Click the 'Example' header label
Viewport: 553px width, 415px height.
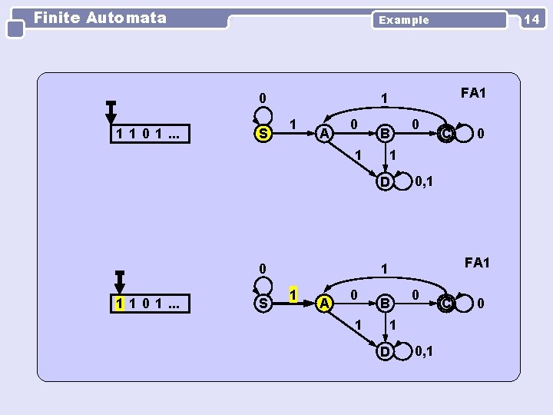pos(404,20)
